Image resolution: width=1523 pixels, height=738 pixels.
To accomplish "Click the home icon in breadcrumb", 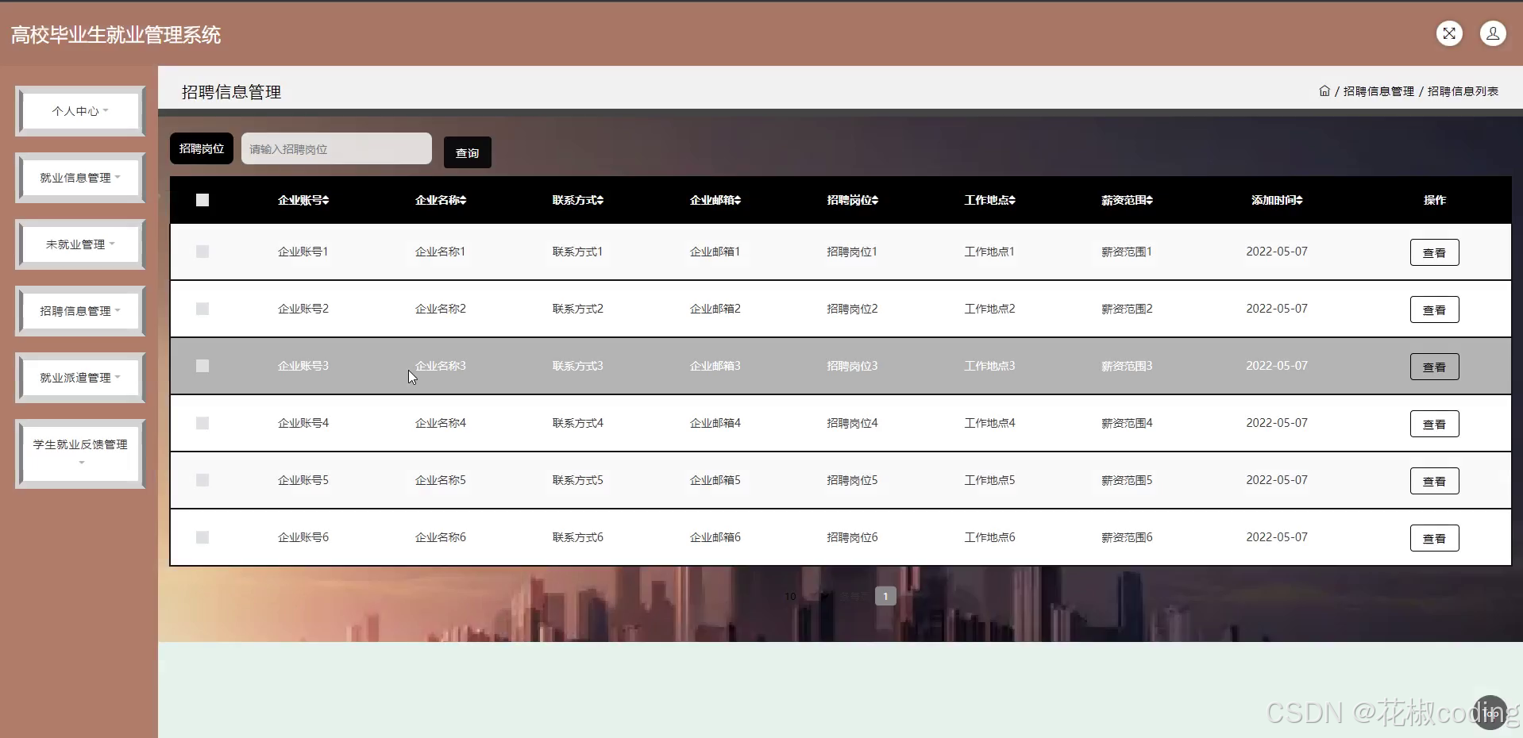I will (x=1324, y=91).
